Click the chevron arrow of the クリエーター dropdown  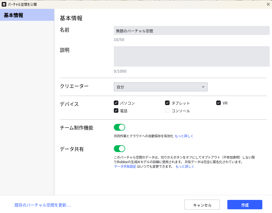[x=203, y=87]
